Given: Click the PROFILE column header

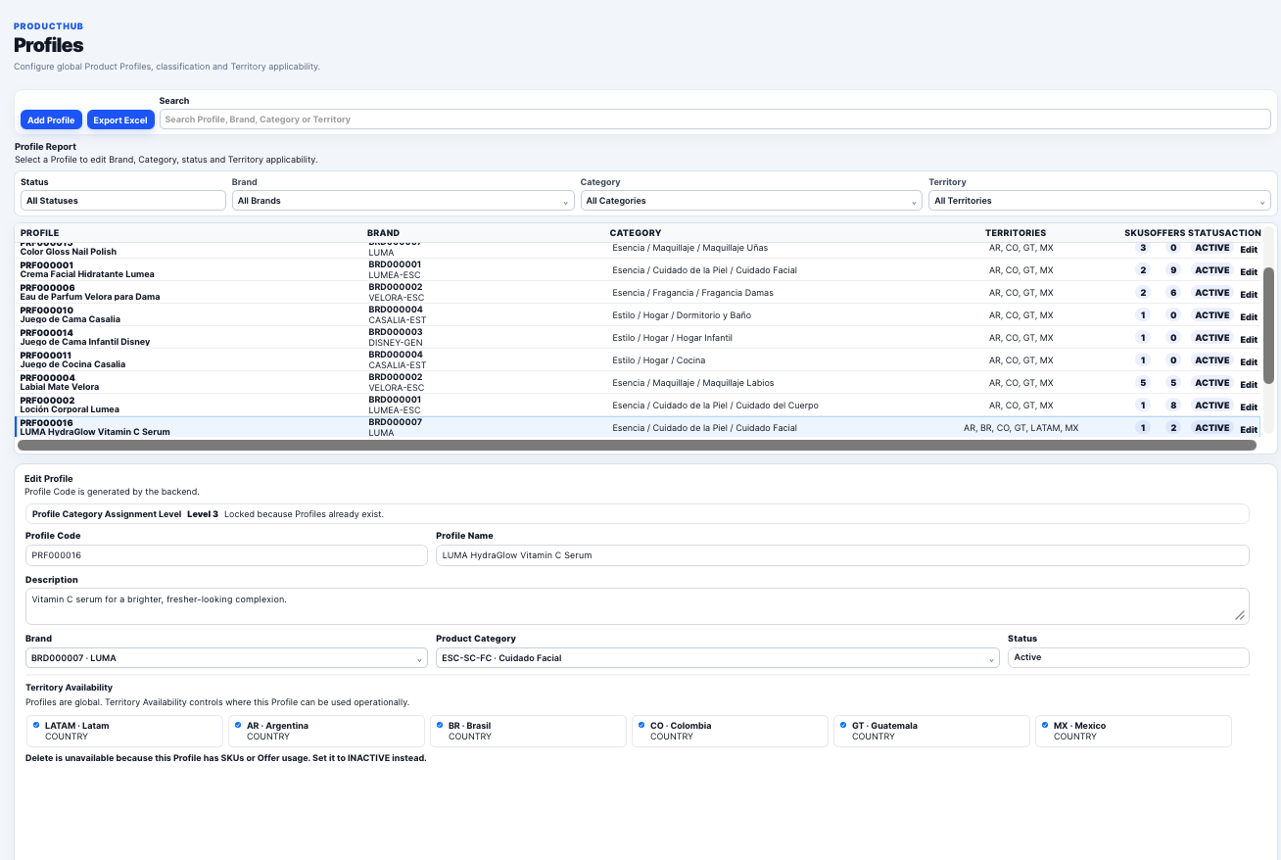Looking at the screenshot, I should tap(40, 233).
